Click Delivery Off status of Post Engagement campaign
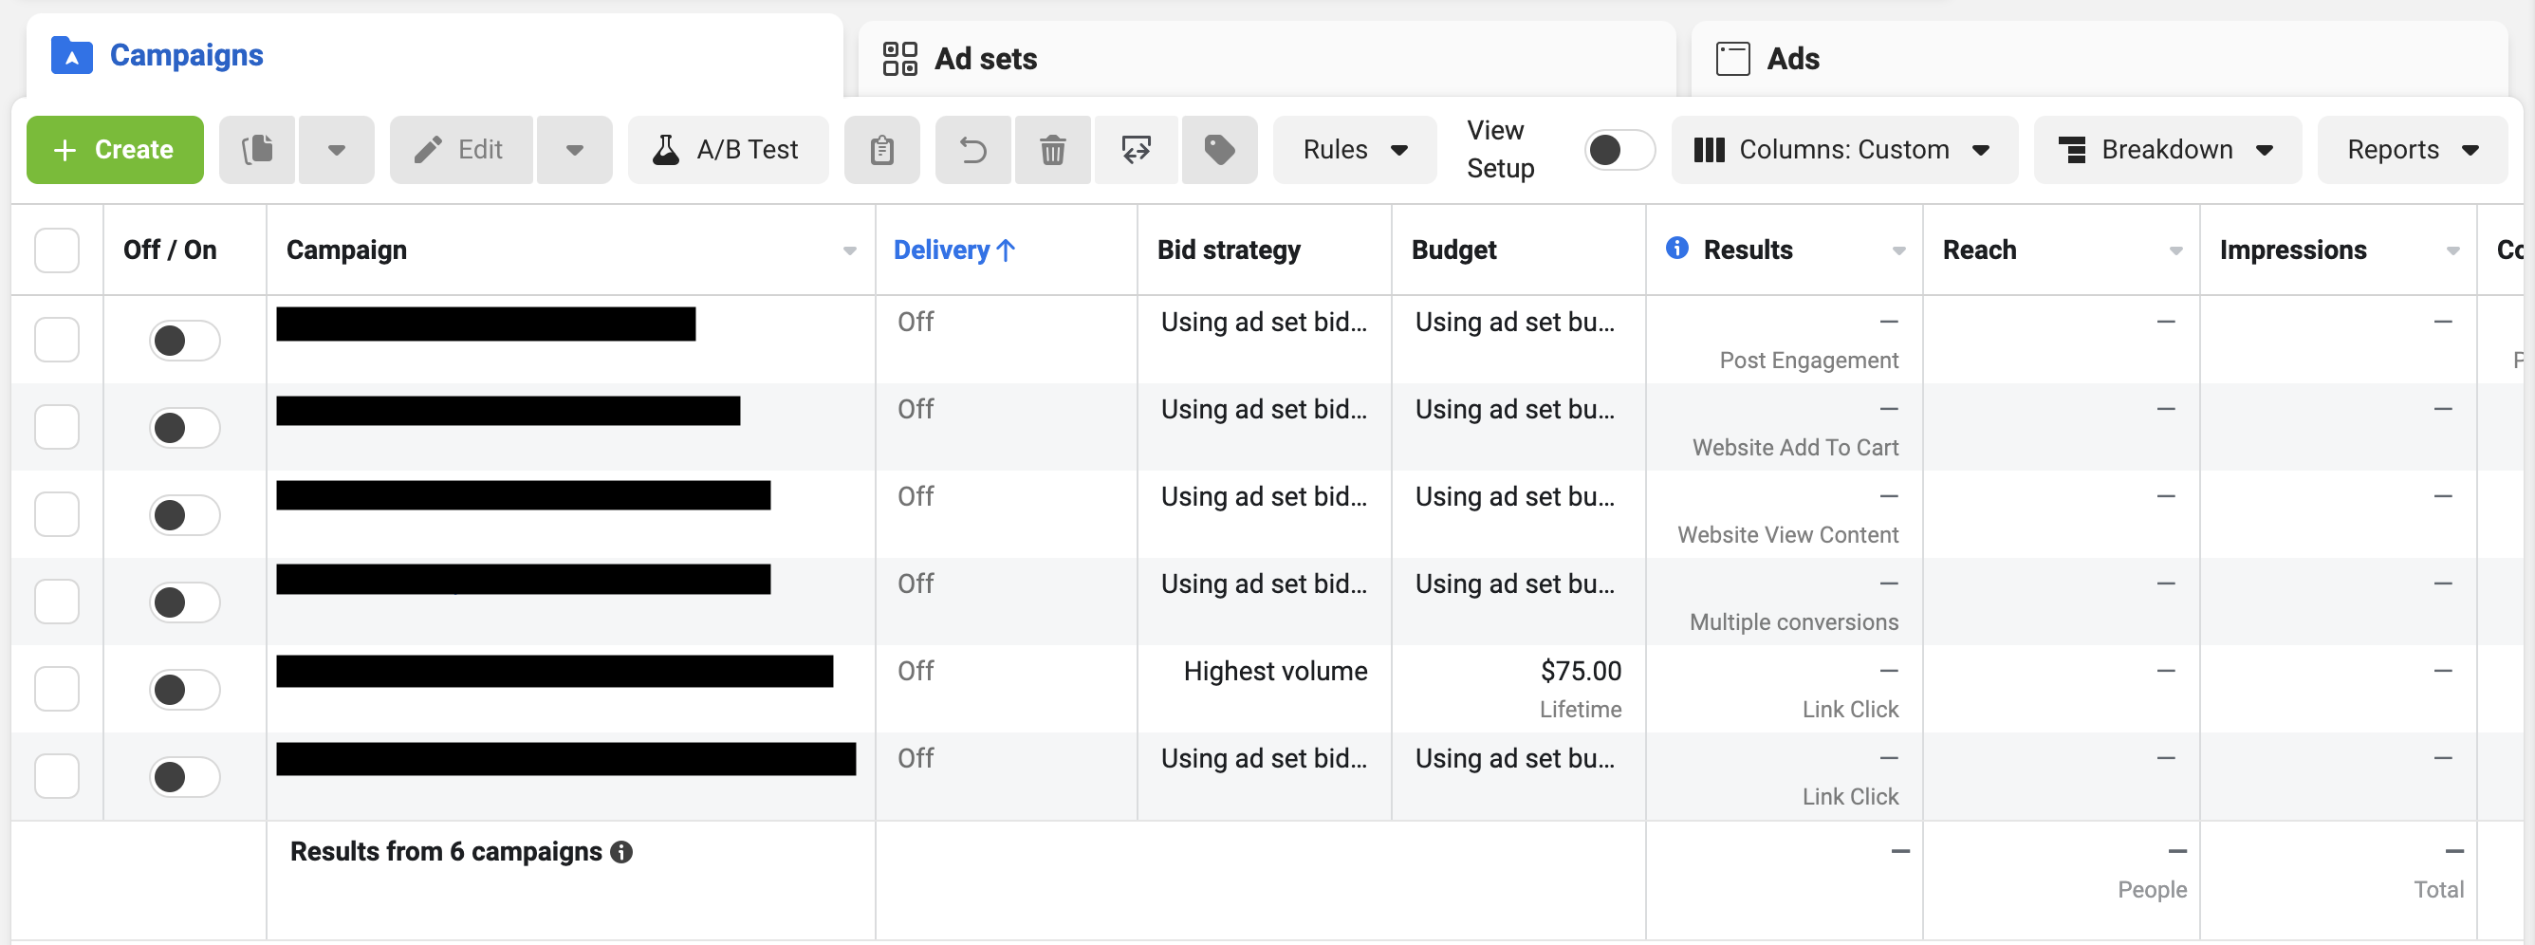This screenshot has width=2535, height=945. coord(916,322)
